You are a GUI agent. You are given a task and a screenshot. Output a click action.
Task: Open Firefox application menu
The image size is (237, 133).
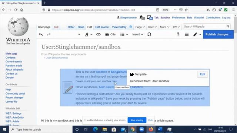click(x=233, y=10)
